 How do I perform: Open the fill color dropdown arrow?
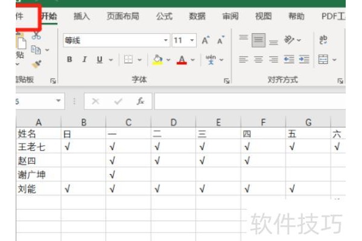pyautogui.click(x=168, y=60)
